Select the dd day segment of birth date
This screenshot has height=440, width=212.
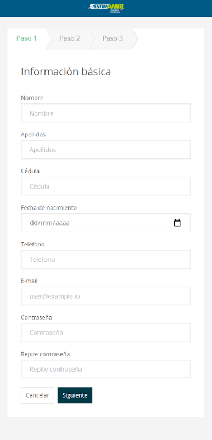(x=33, y=223)
